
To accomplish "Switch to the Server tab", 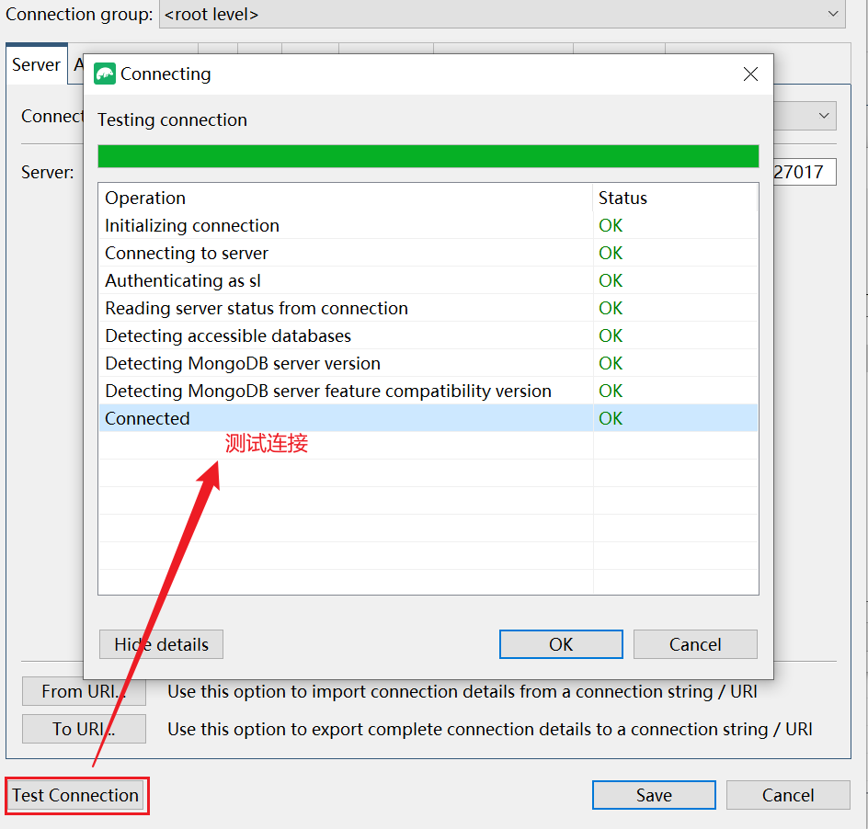I will click(37, 64).
